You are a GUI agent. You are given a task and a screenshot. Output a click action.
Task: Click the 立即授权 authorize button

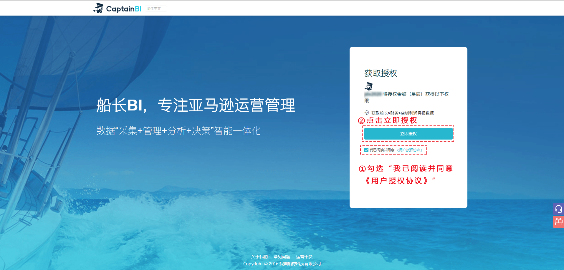(408, 134)
